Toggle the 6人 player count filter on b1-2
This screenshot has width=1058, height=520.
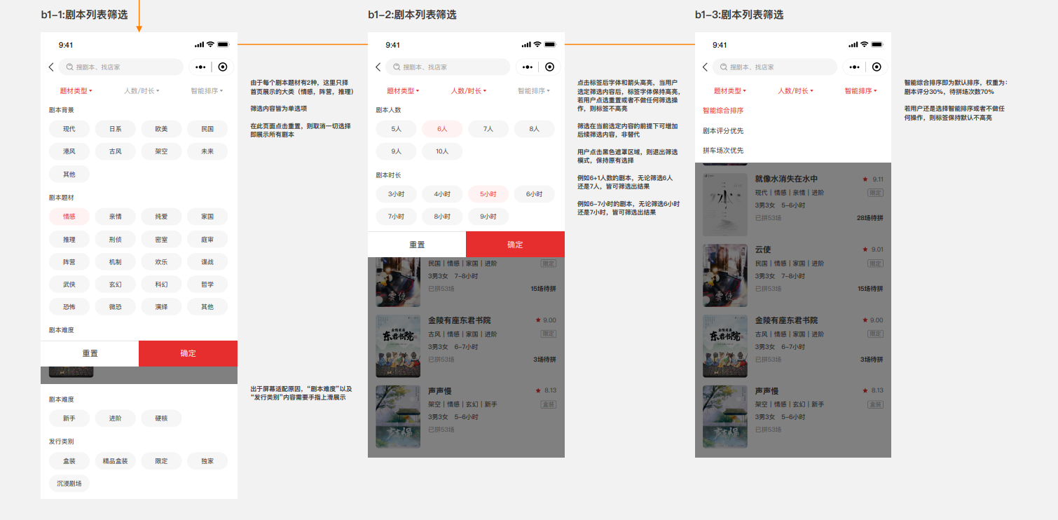441,129
